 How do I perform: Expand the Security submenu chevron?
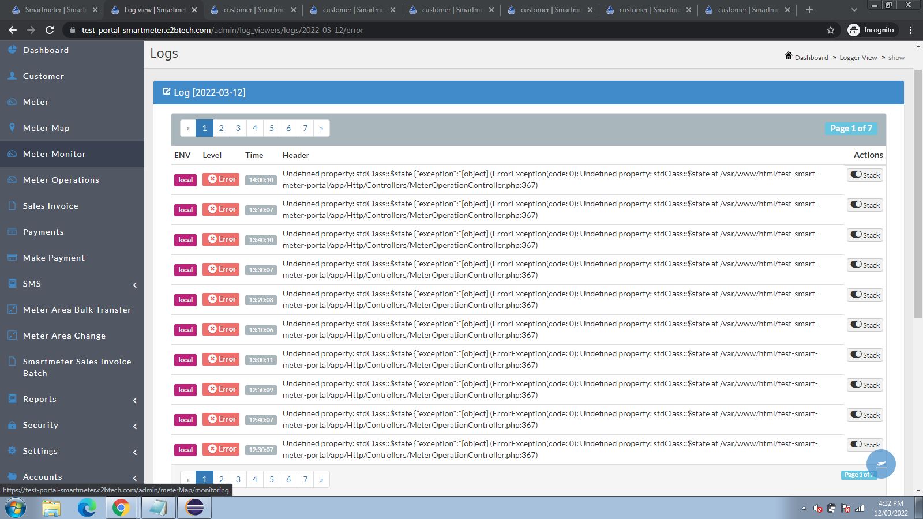coord(135,426)
